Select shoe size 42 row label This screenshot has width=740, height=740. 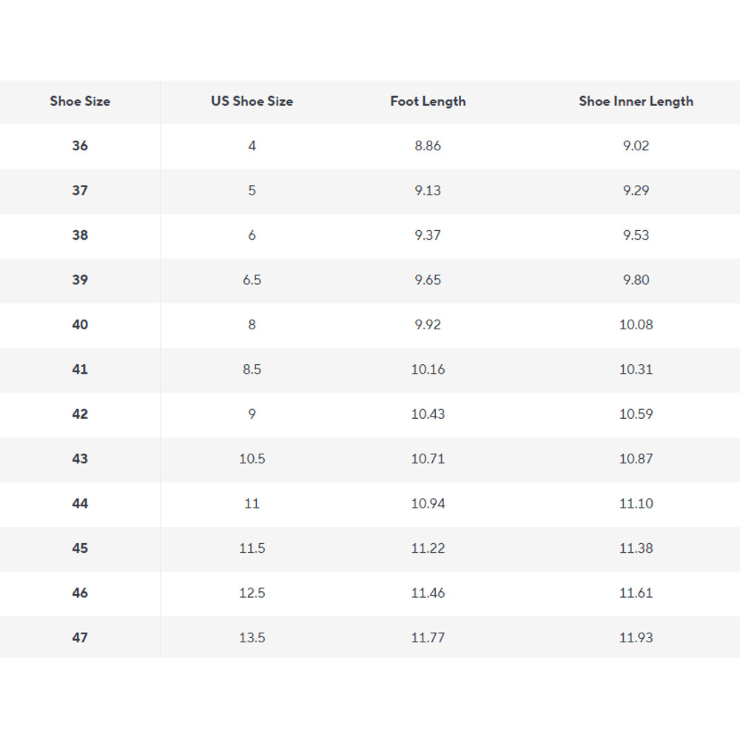(80, 414)
